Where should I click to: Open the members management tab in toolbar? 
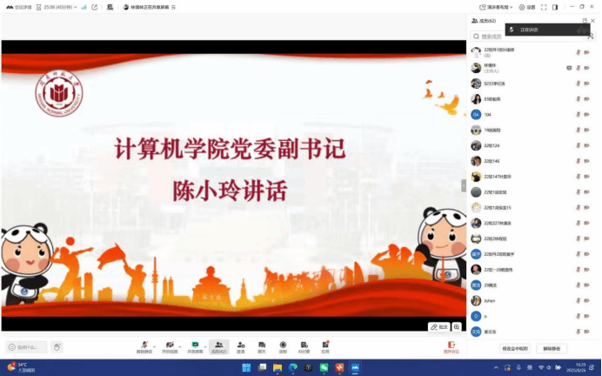[218, 346]
